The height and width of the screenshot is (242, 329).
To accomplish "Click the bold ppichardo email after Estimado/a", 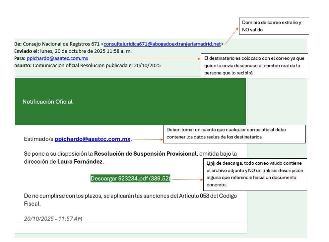I will pos(93,139).
